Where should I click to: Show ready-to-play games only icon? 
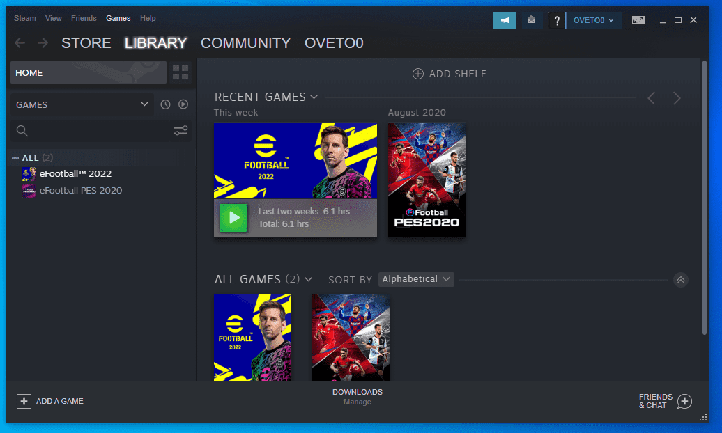click(x=183, y=104)
